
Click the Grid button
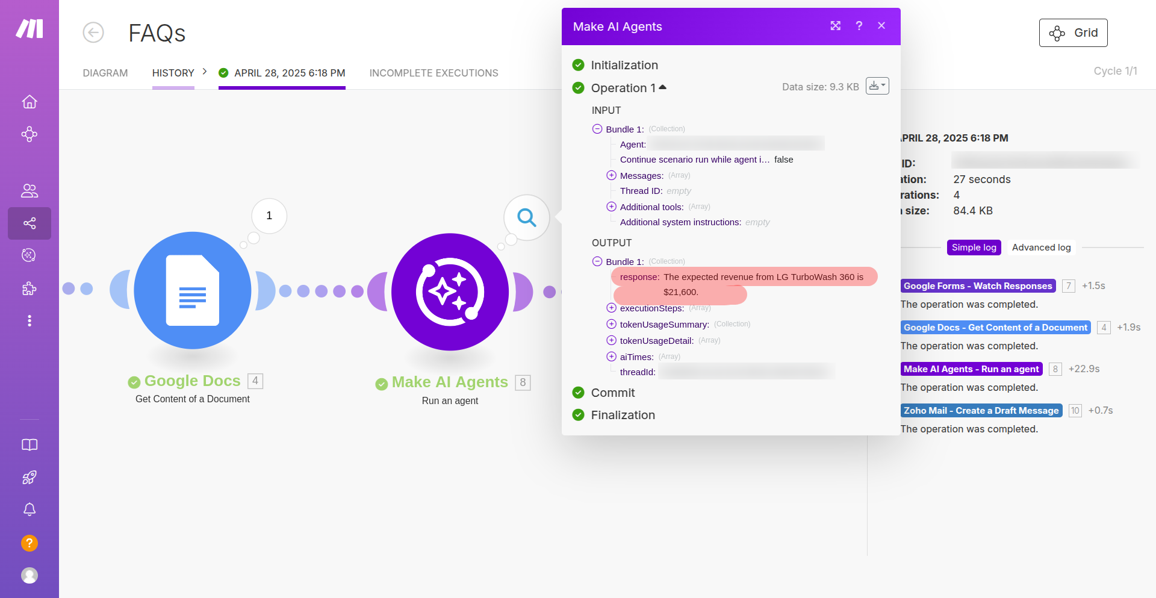(x=1073, y=33)
